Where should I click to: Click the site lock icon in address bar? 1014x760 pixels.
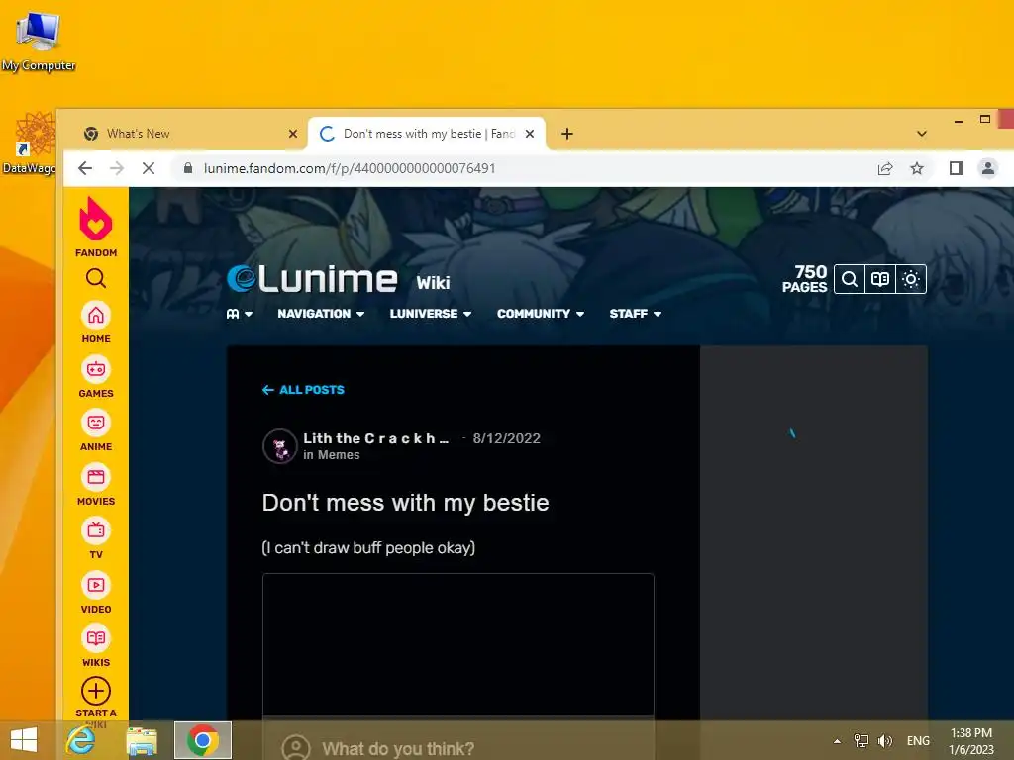click(x=188, y=168)
